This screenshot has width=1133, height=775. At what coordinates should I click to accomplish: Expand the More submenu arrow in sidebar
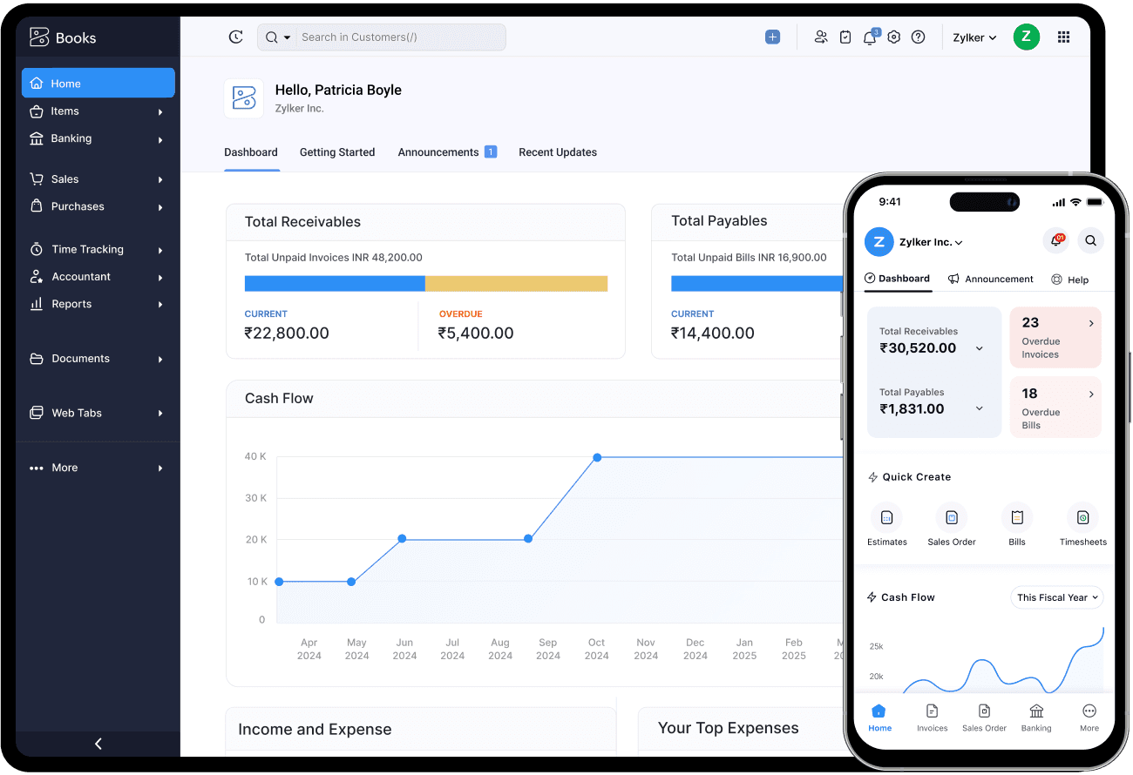point(160,468)
